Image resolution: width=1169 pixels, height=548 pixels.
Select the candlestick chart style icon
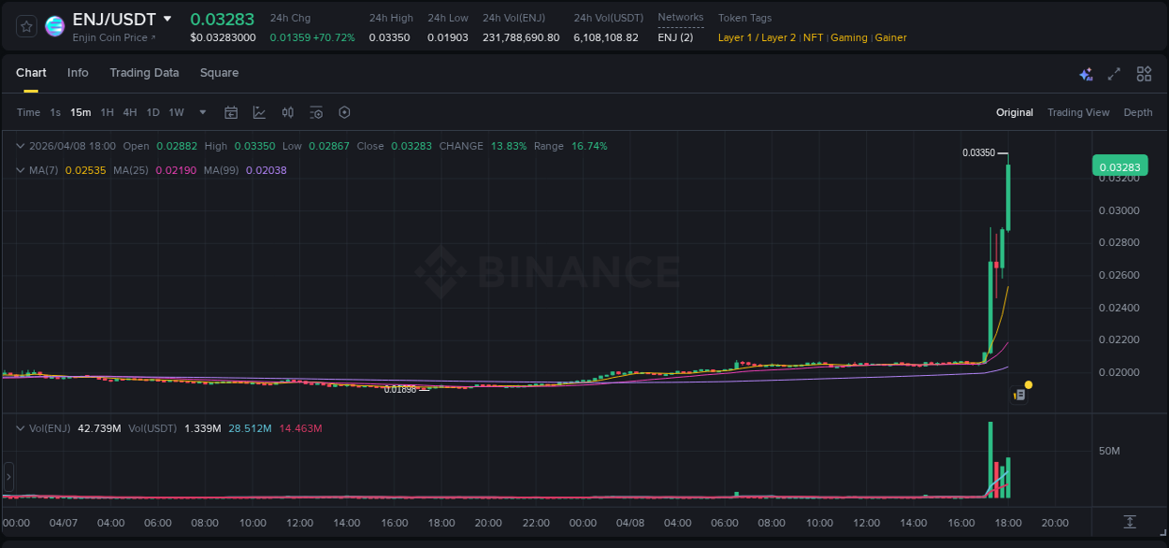coord(288,112)
